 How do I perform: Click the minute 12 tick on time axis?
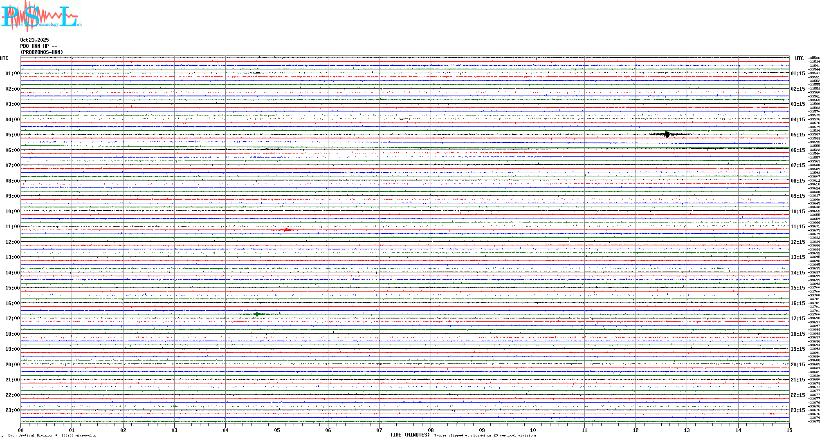click(636, 430)
